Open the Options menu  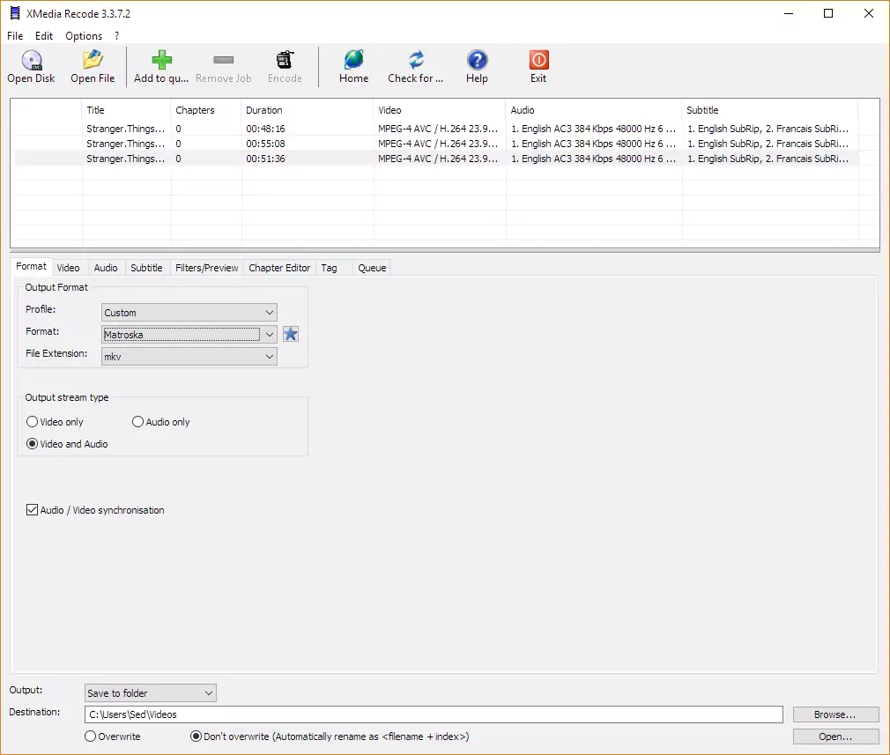83,35
